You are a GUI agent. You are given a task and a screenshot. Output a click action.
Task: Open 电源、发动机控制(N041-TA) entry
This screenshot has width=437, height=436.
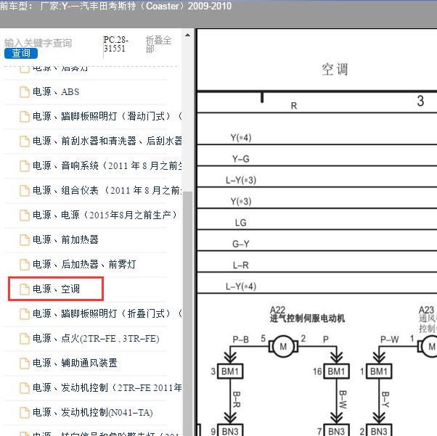[92, 412]
